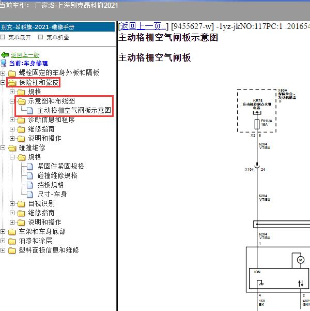Expand the 塑料面板信息和维修 node
This screenshot has height=311, width=310.
[3, 250]
